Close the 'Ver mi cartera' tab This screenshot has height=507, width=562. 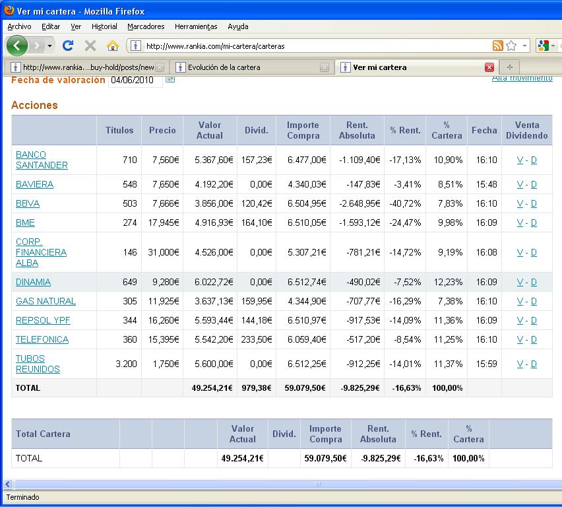click(x=489, y=67)
